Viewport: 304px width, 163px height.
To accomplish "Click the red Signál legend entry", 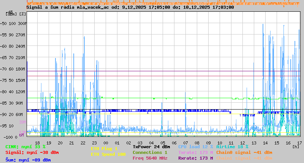I will pos(32,152).
